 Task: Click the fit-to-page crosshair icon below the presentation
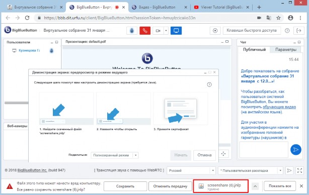223,154
